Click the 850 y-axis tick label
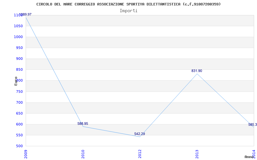Image resolution: width=257 pixels, height=160 pixels. tap(19, 70)
